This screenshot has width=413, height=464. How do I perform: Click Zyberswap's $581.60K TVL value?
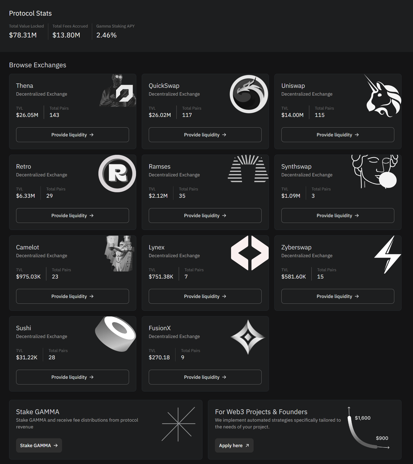[x=294, y=277]
